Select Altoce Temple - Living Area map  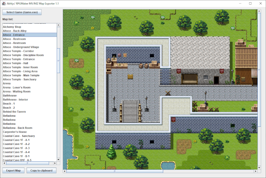[30, 71]
